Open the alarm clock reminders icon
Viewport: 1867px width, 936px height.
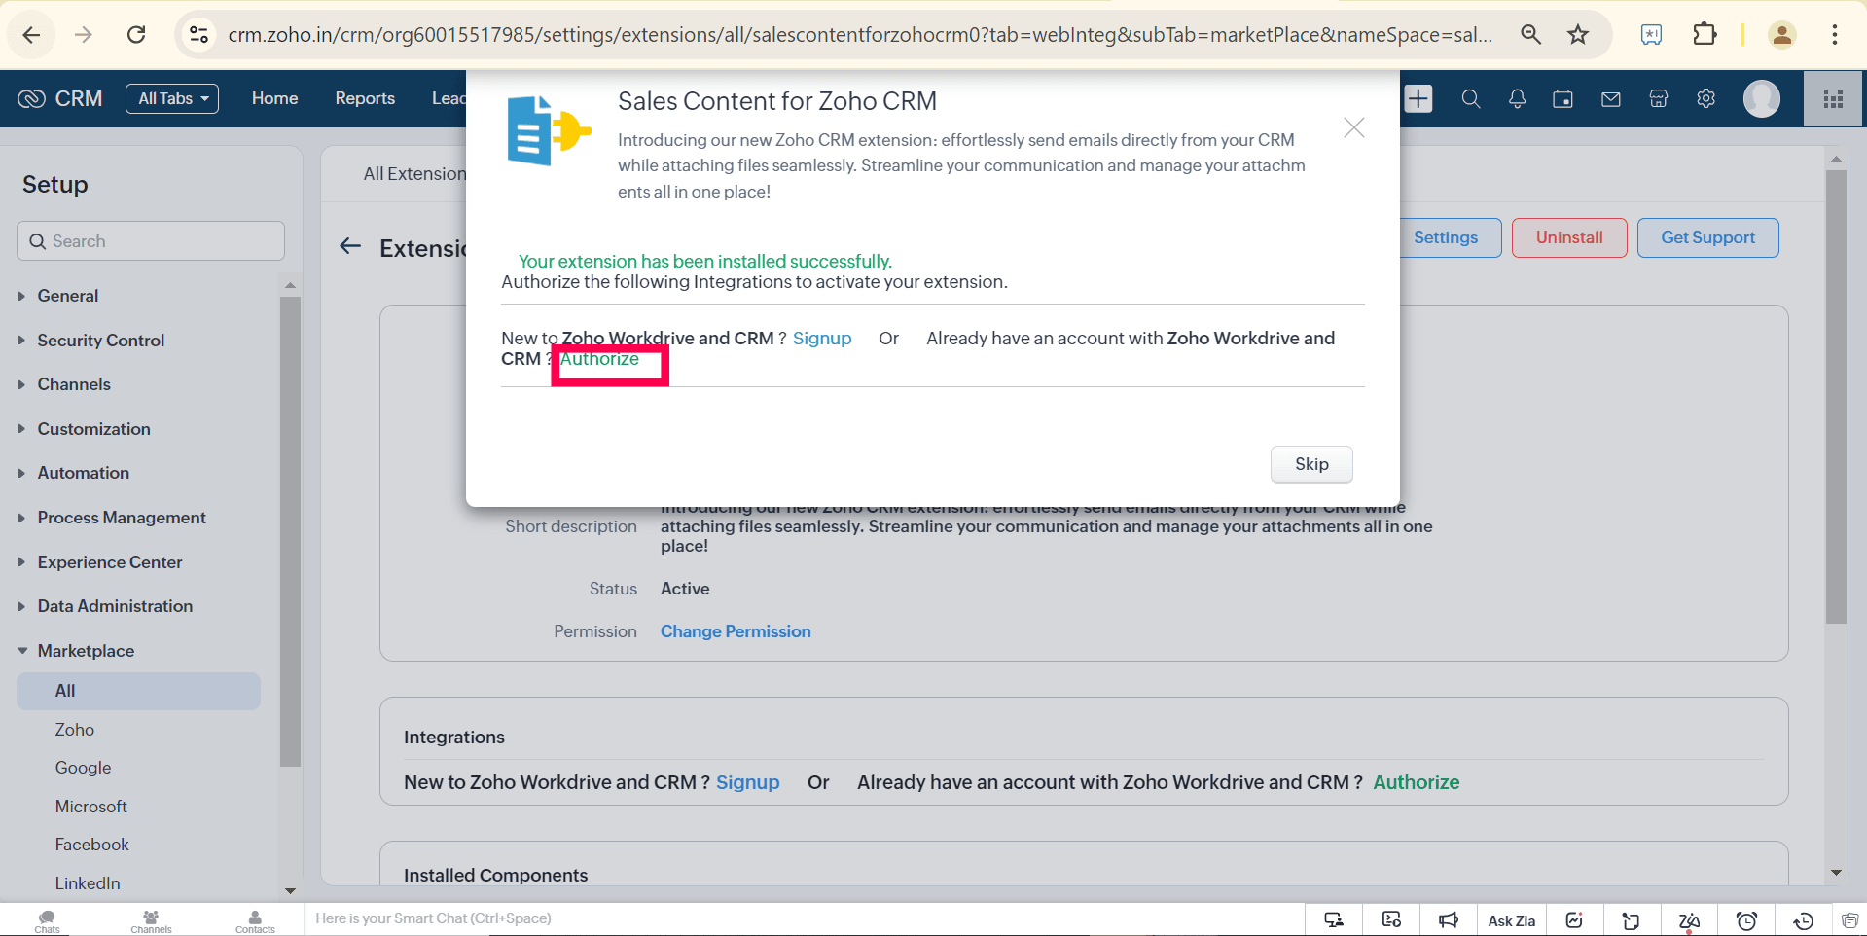(x=1747, y=920)
